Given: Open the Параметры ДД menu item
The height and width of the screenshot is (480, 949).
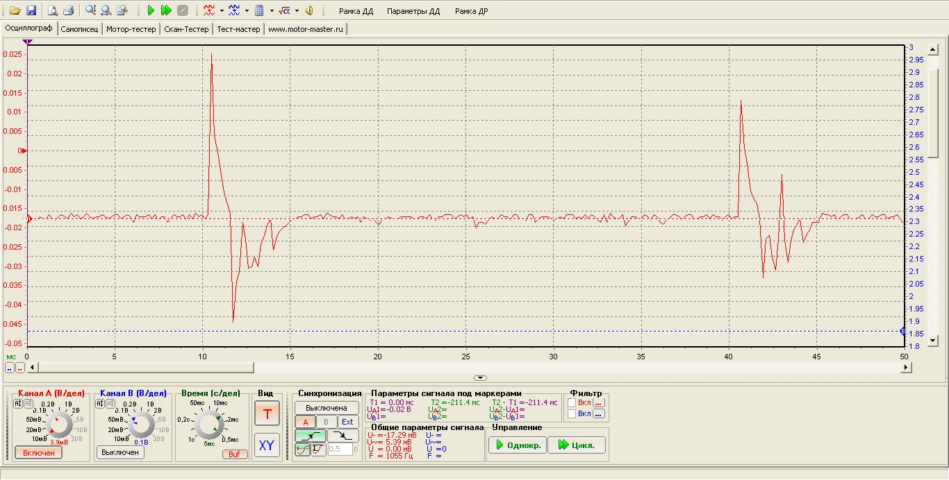Looking at the screenshot, I should [x=413, y=11].
